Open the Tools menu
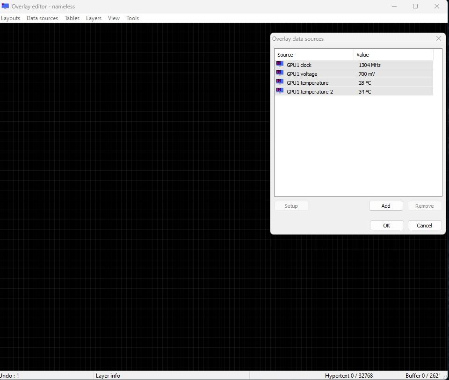 [132, 18]
